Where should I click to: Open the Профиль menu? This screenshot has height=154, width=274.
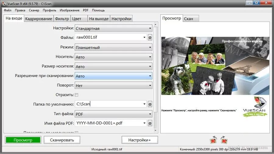[x=49, y=10]
